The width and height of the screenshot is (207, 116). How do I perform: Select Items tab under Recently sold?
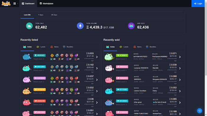pyautogui.click(x=138, y=47)
